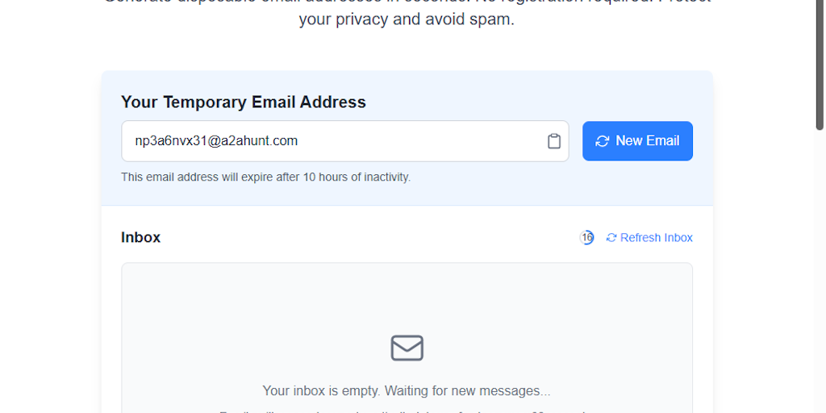
Task: Click the np3a6nvx31@a2ahunt.com address text
Action: tap(216, 141)
